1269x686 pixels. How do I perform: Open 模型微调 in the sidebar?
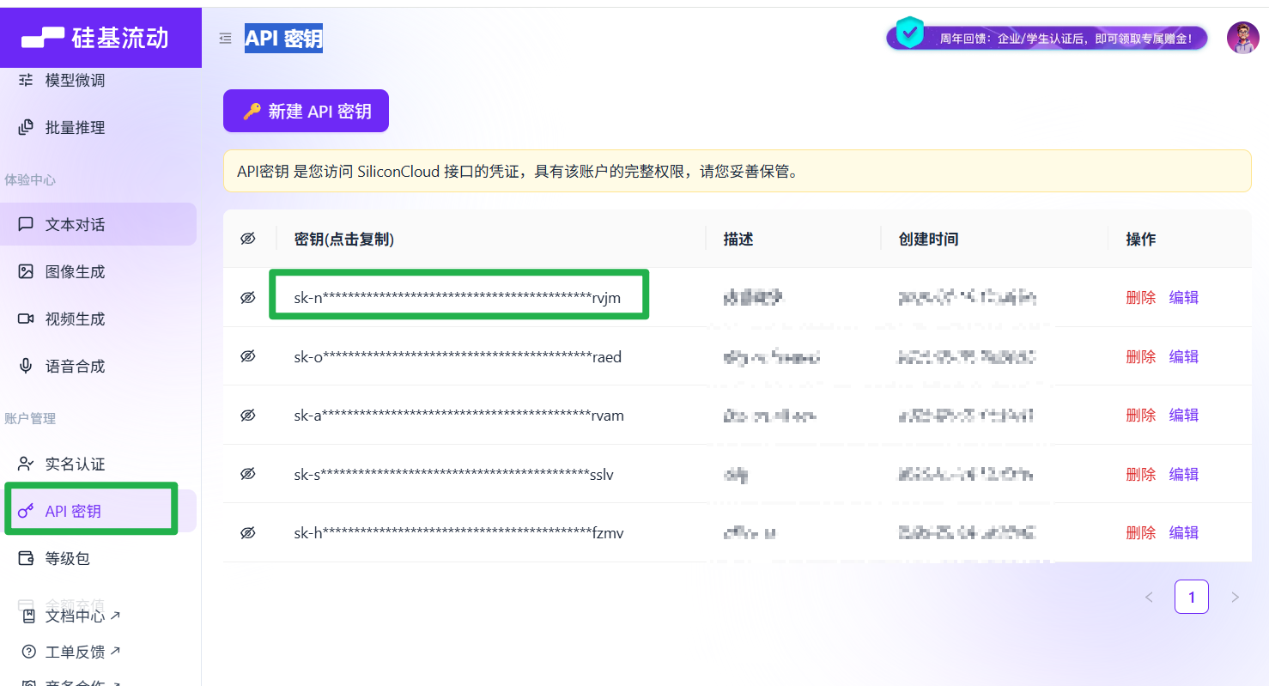coord(99,80)
